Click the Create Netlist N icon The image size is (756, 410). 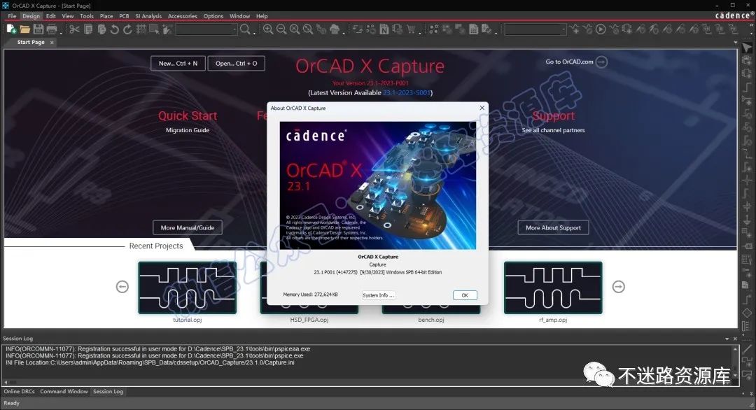[x=384, y=29]
